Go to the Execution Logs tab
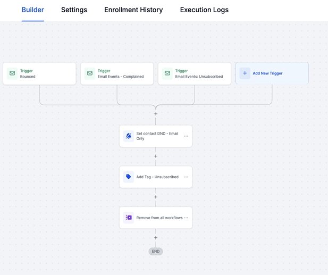This screenshot has height=275, width=328. [x=204, y=10]
